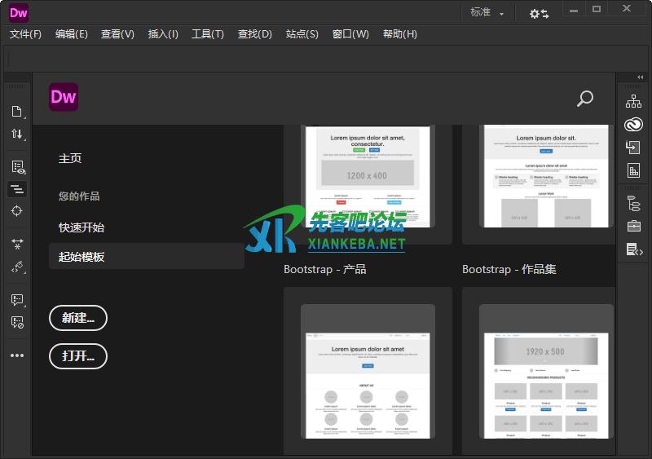The height and width of the screenshot is (459, 652).
Task: Click the File Management arrows icon
Action: pyautogui.click(x=17, y=134)
